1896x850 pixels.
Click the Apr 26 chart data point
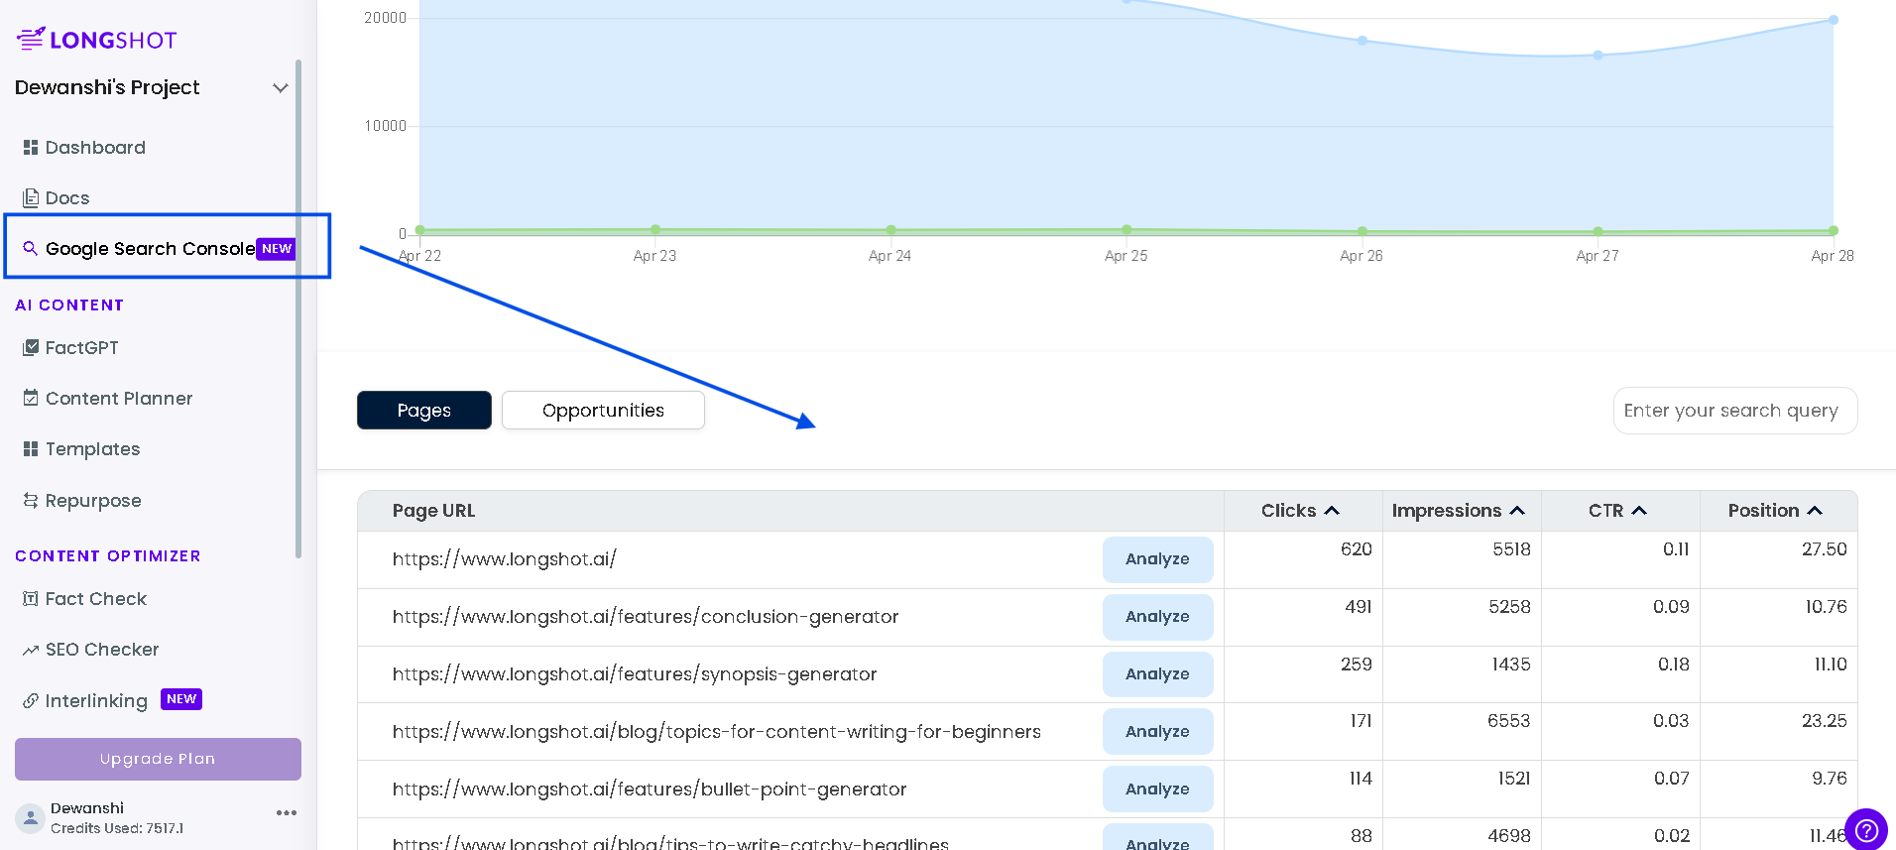[x=1363, y=41]
